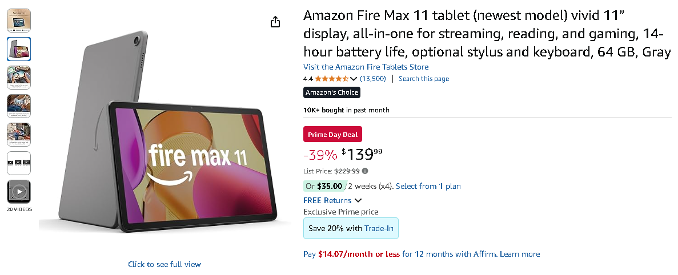Open the star rating breakdown chevron

point(354,79)
